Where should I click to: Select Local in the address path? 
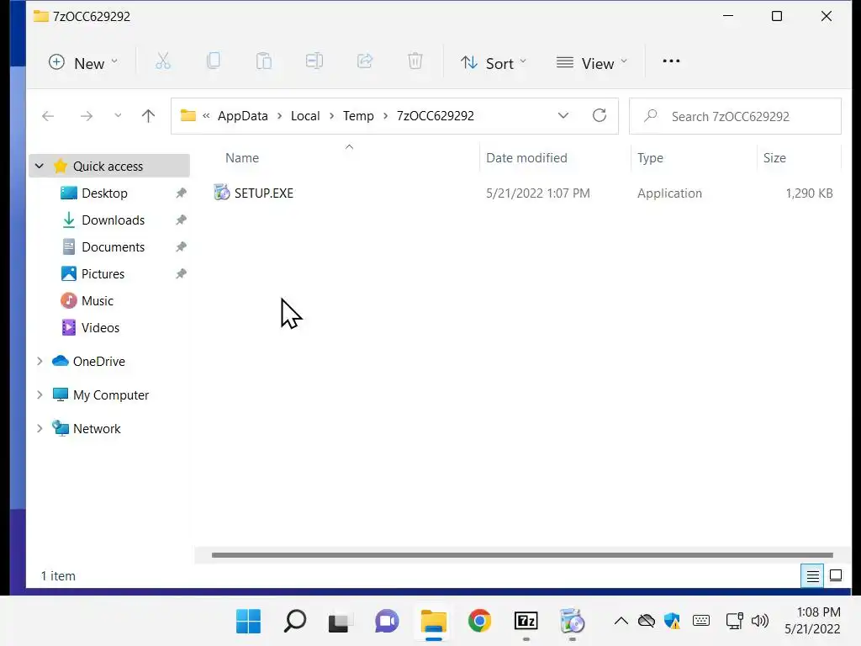tap(305, 116)
